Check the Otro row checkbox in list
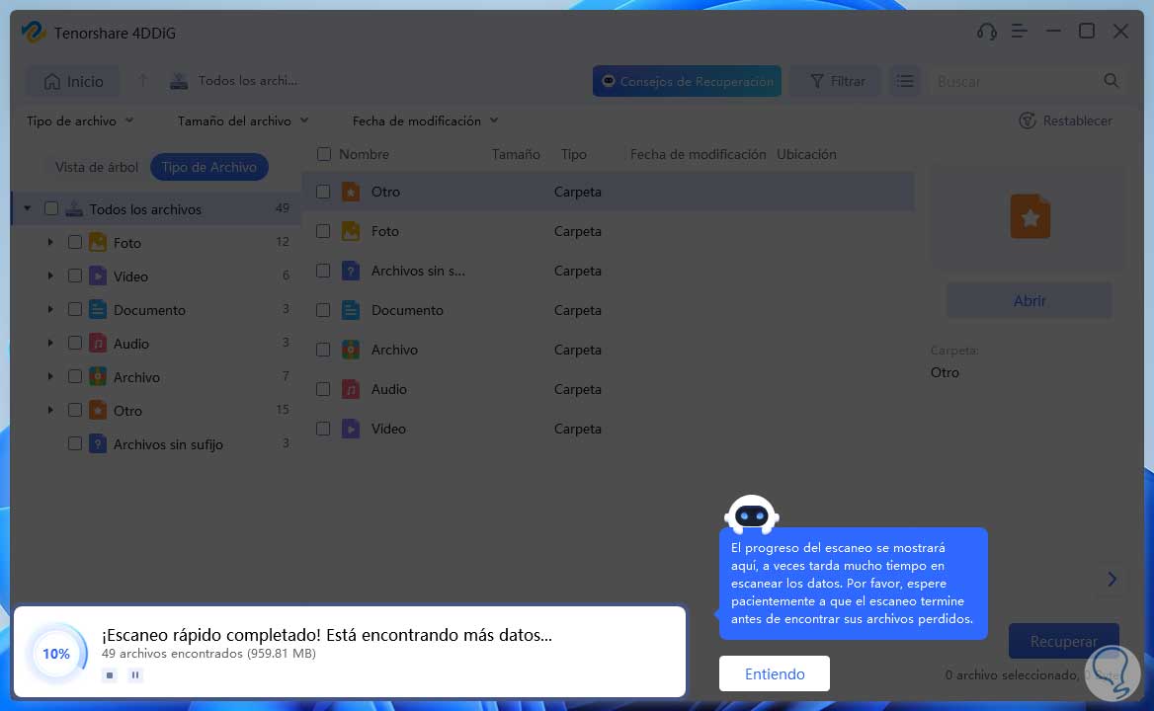 point(323,192)
